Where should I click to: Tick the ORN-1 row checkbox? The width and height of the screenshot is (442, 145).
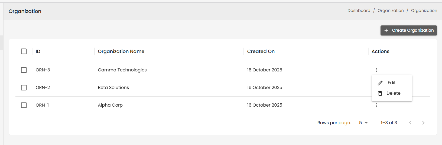click(24, 105)
